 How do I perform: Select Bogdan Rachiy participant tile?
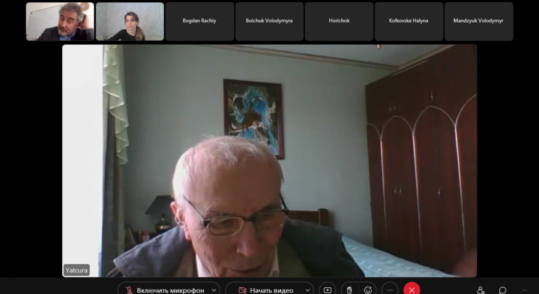pyautogui.click(x=199, y=21)
